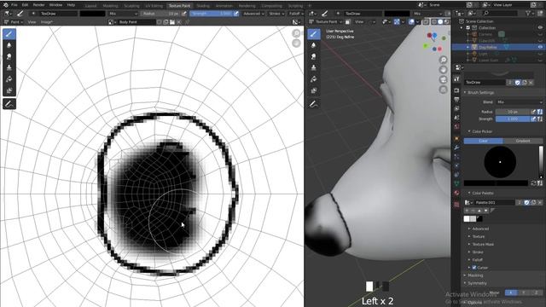Toggle the Cursor checkbox in brush panel
Viewport: 546px width, 307px height.
click(474, 267)
